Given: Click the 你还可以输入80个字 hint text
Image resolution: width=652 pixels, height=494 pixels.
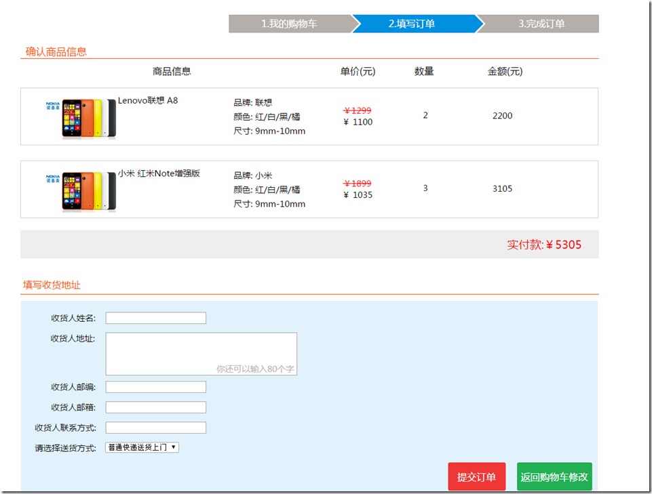Looking at the screenshot, I should (x=255, y=369).
